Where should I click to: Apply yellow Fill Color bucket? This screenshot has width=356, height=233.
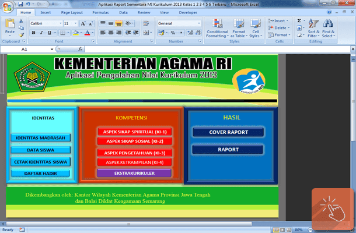click(76, 33)
